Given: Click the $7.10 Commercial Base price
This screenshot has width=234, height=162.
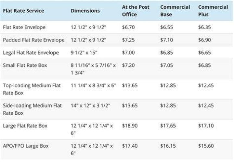Looking at the screenshot, I should tap(166, 40).
